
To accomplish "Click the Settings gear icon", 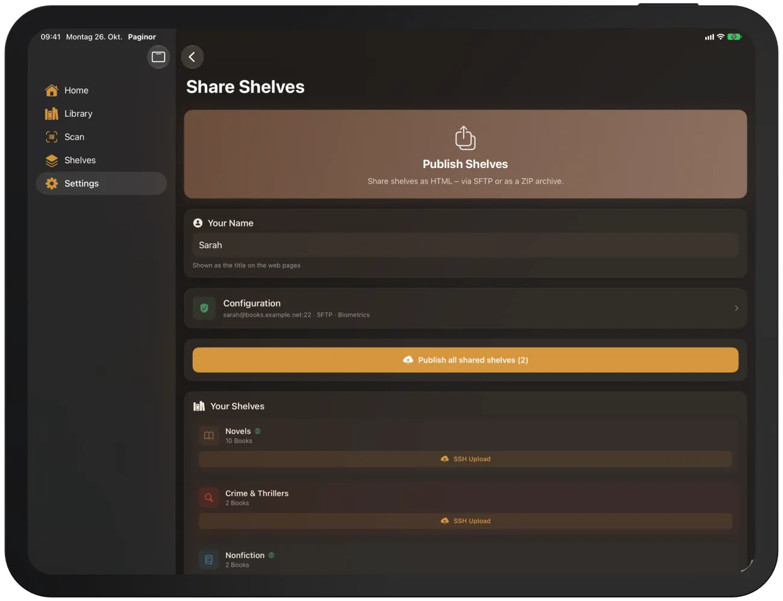I will (52, 184).
